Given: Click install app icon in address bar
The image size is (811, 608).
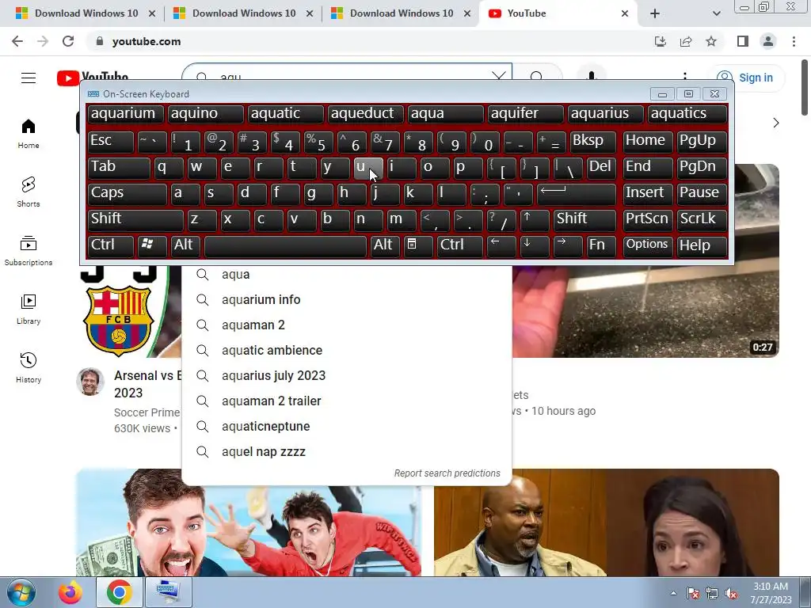Looking at the screenshot, I should click(x=661, y=41).
